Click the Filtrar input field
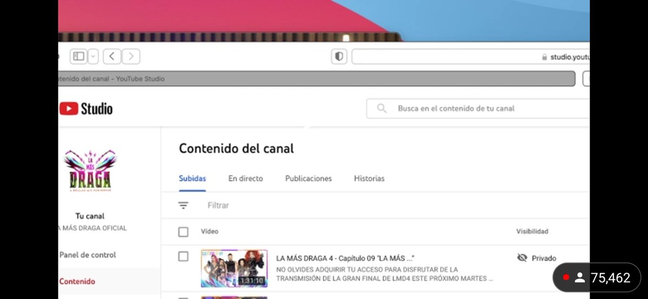648x299 pixels. 218,206
